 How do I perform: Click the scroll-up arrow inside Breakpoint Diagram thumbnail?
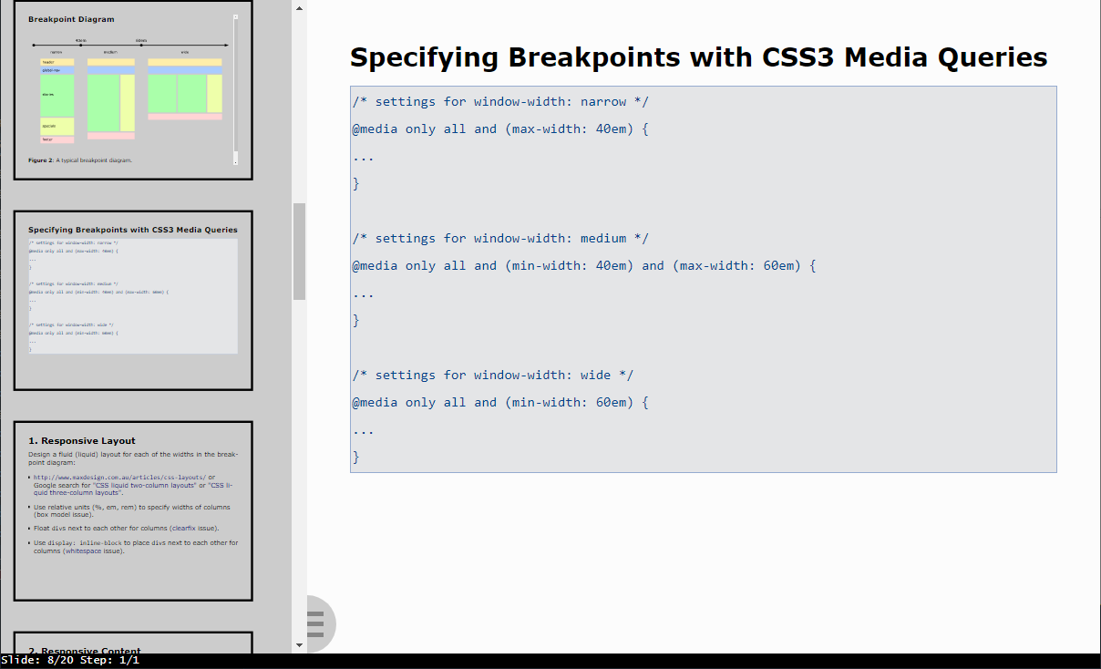(x=235, y=16)
